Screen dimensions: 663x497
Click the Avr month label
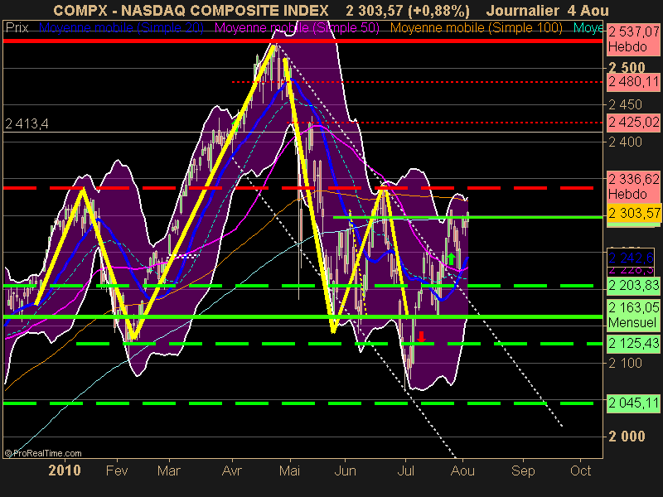point(232,470)
